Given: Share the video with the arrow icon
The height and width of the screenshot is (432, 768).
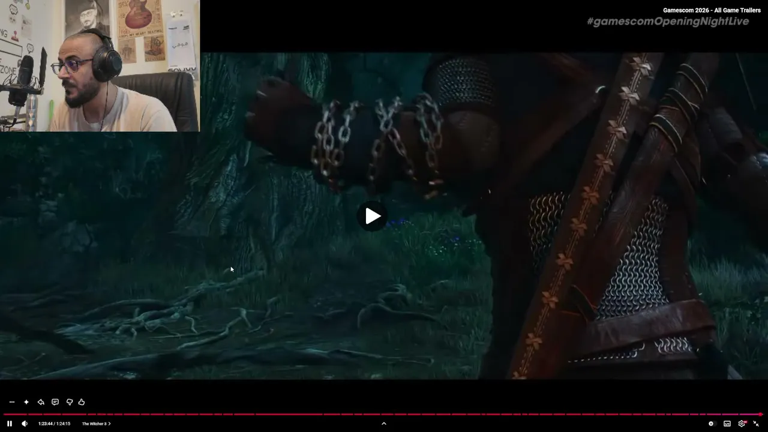Looking at the screenshot, I should pyautogui.click(x=41, y=402).
